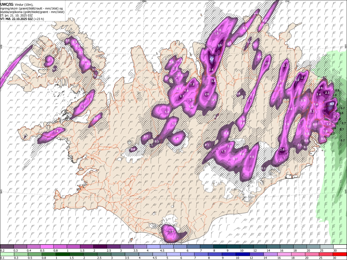Click the 4.2 precipitation value near east coast

point(332,104)
